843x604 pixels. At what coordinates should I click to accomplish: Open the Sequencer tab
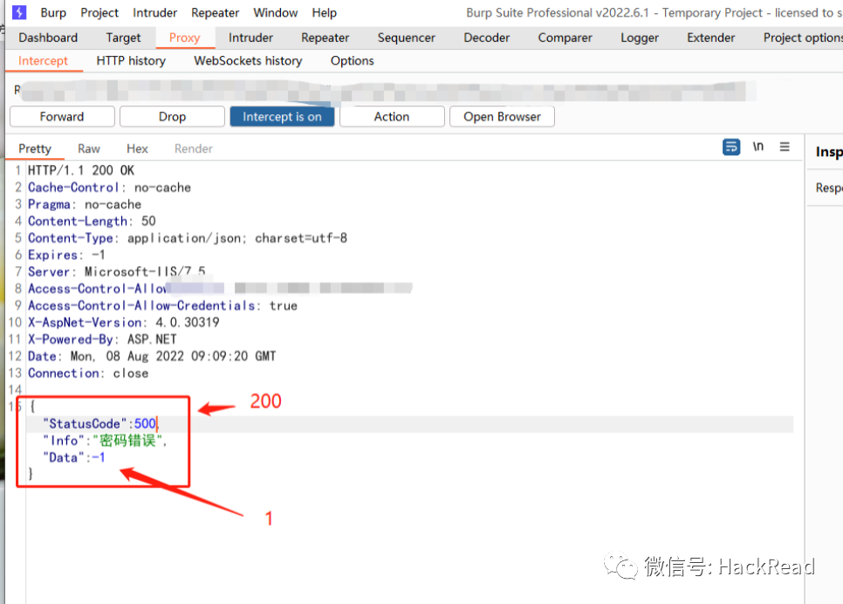click(407, 38)
